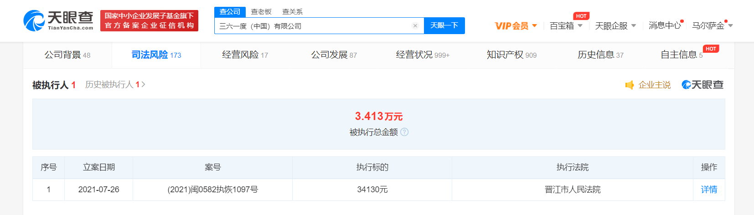Click the 被执行总金额 label
The width and height of the screenshot is (754, 215).
[374, 132]
